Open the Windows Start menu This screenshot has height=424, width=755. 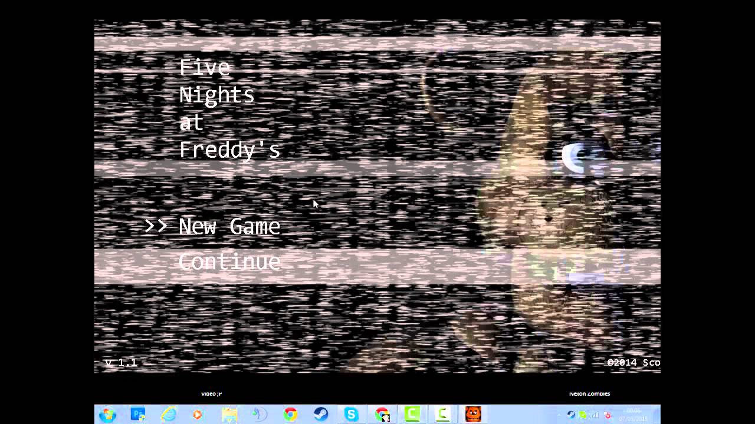pos(107,415)
